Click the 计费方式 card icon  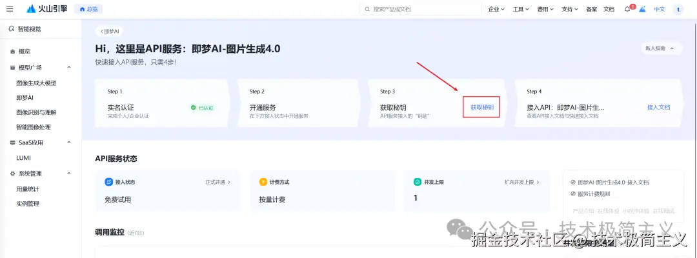coord(263,182)
